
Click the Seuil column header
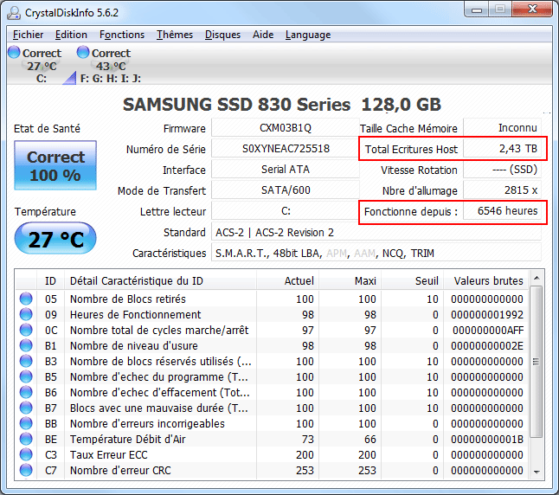pyautogui.click(x=413, y=281)
